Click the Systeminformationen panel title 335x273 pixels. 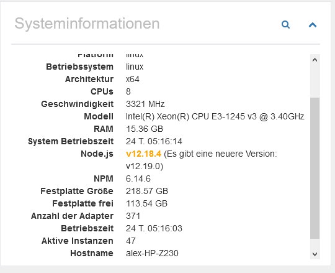(87, 24)
